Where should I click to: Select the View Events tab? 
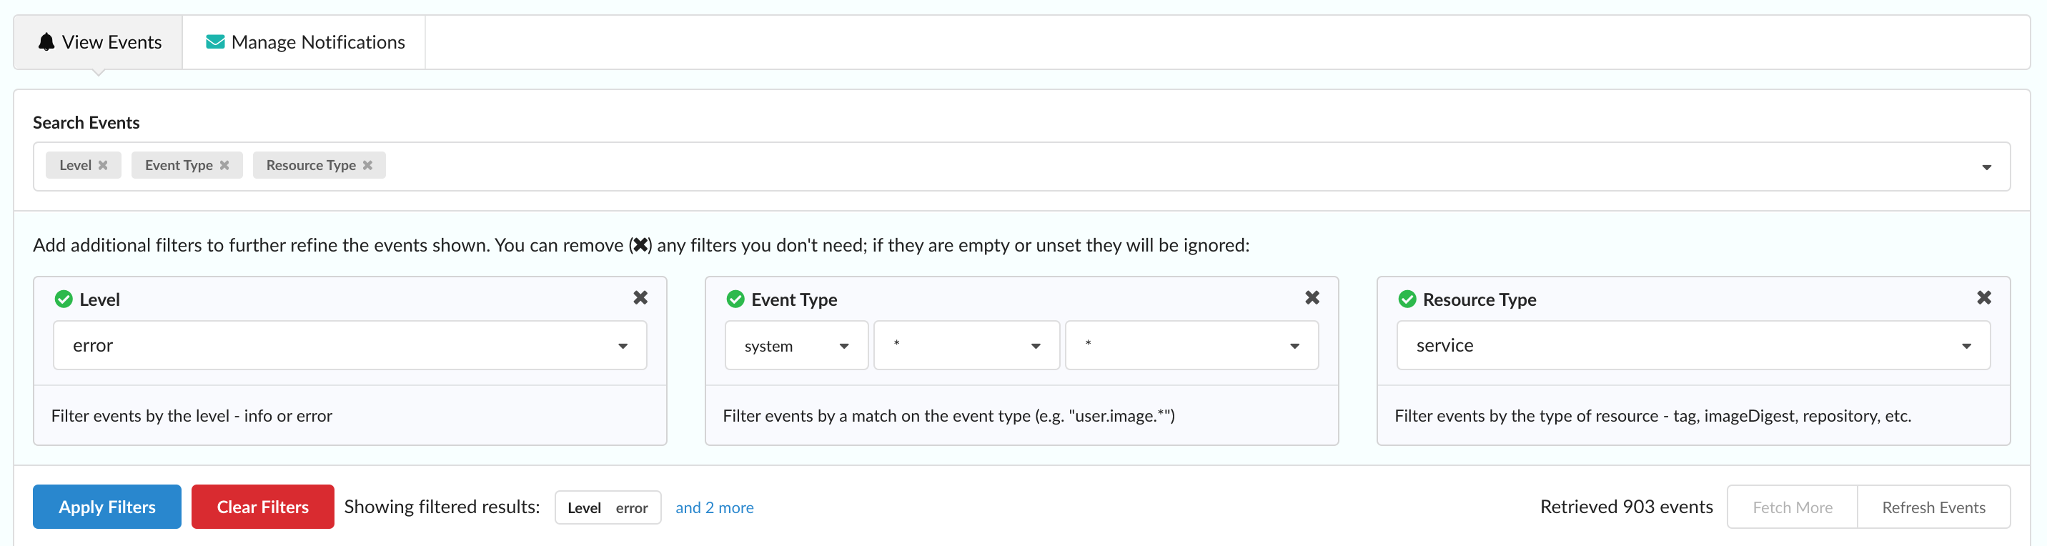pyautogui.click(x=99, y=42)
